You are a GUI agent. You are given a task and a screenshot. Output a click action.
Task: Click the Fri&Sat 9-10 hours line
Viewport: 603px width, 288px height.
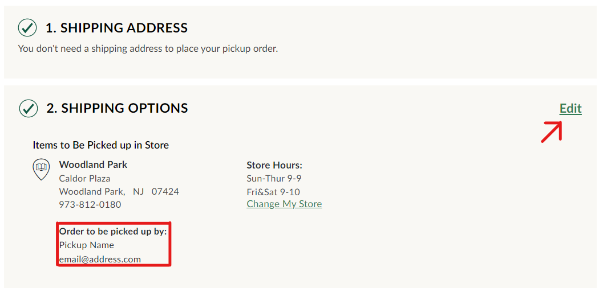[273, 192]
